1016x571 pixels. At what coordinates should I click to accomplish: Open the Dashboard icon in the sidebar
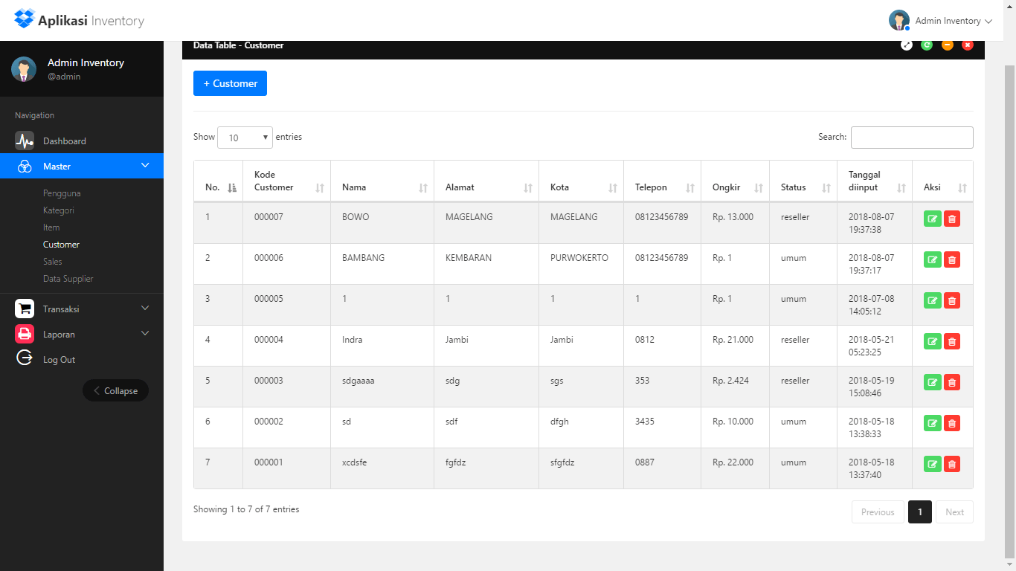(x=23, y=141)
